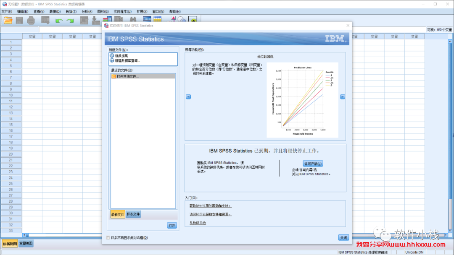The height and width of the screenshot is (255, 454).
Task: Select the 新数据集 new dataset item
Action: (119, 56)
